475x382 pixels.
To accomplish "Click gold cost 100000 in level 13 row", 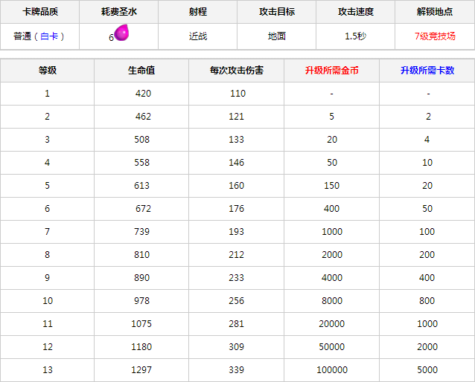I will point(332,370).
